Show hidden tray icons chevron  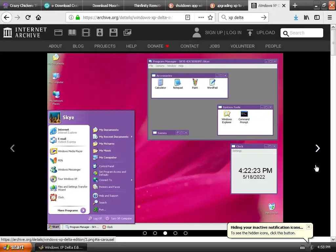point(311,247)
